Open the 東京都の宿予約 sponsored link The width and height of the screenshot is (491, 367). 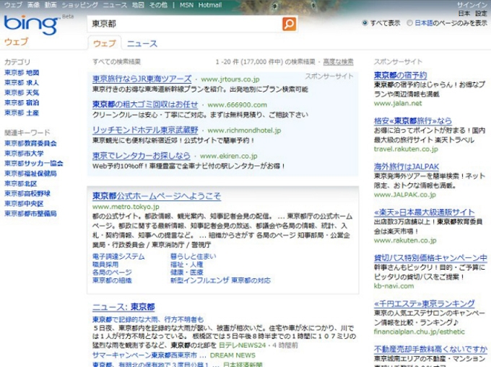click(x=400, y=75)
